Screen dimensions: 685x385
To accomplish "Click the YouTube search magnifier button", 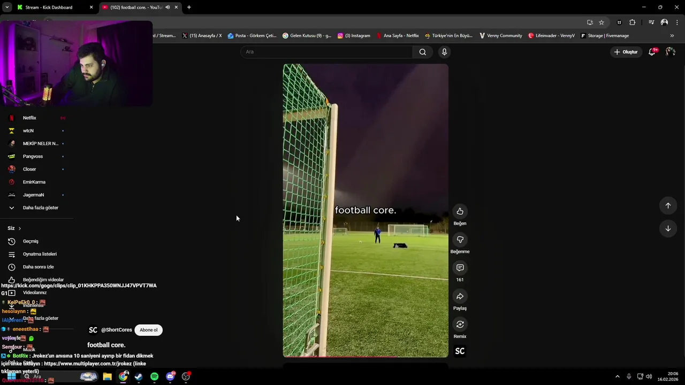I will (x=423, y=52).
